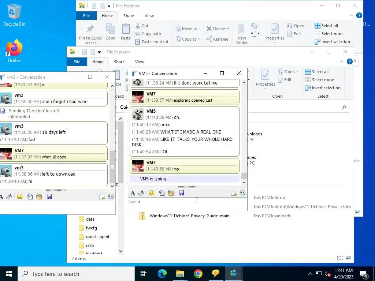
Task: Open Task View from taskbar
Action: click(144, 273)
